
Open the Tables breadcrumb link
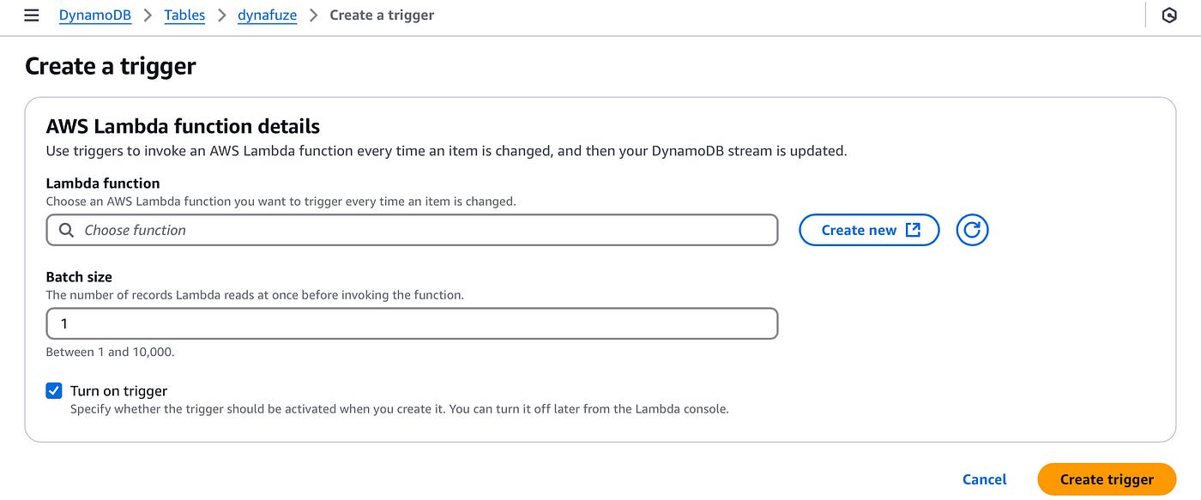[x=184, y=15]
